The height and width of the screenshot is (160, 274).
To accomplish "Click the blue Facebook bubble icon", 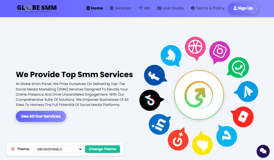I will (x=155, y=75).
